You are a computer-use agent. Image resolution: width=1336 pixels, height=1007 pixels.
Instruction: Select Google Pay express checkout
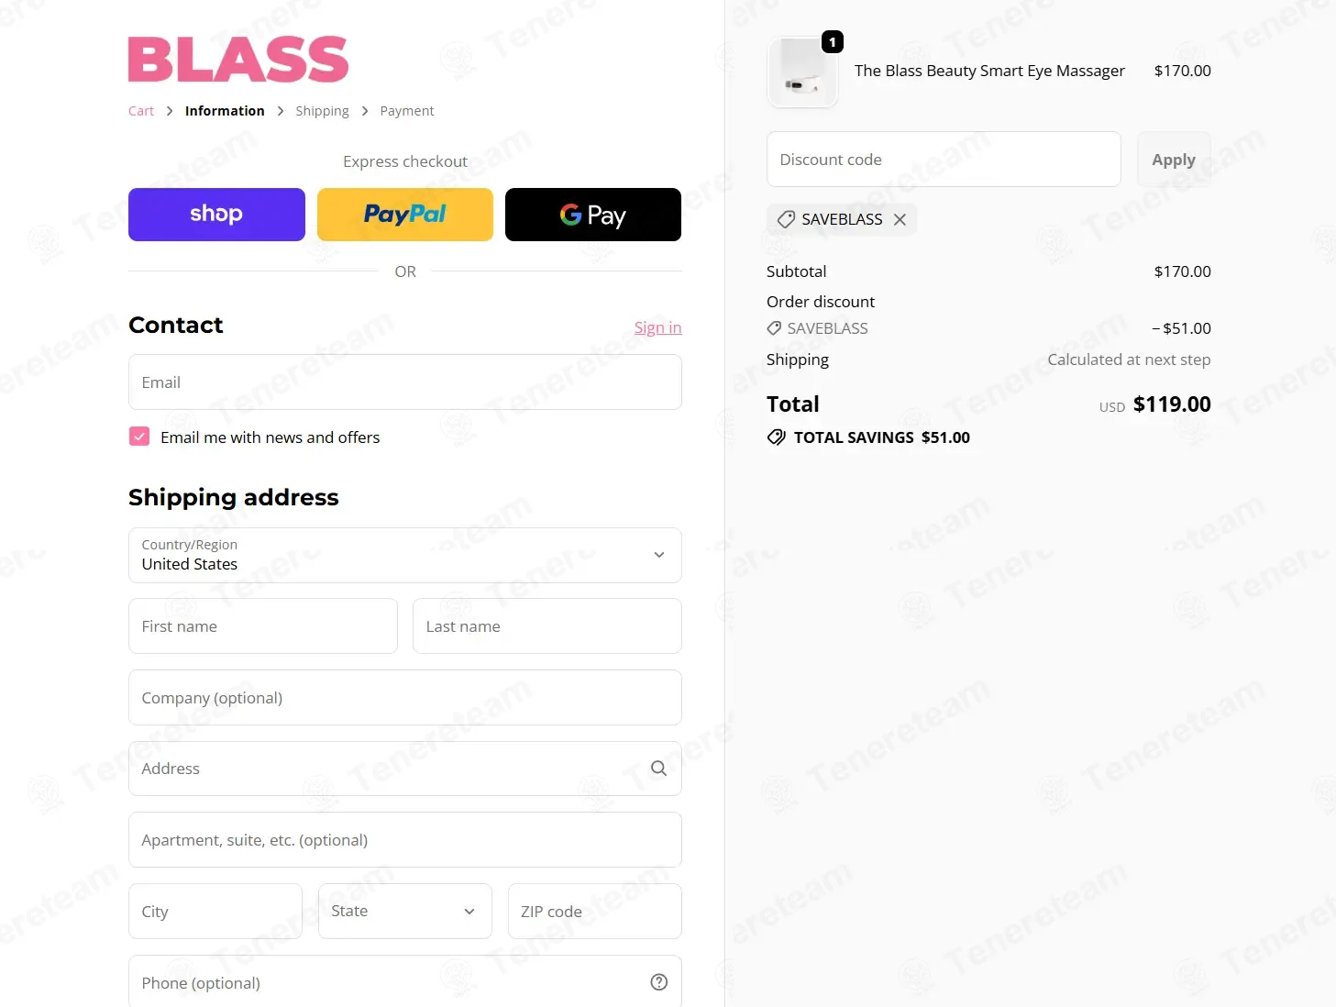[593, 215]
